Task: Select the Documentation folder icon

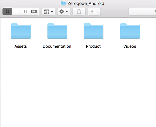Action: pos(57,31)
